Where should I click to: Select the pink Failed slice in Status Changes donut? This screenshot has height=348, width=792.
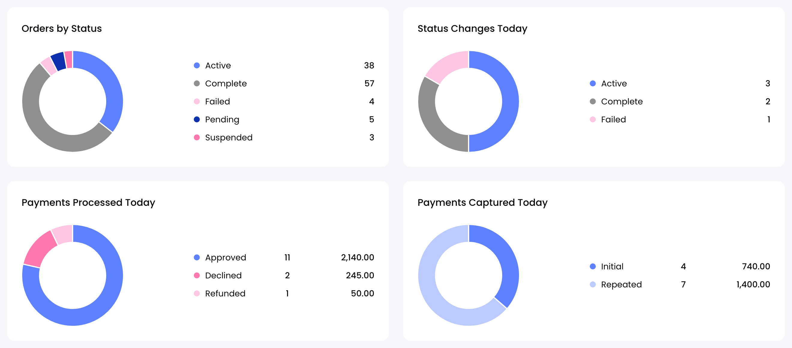click(447, 65)
